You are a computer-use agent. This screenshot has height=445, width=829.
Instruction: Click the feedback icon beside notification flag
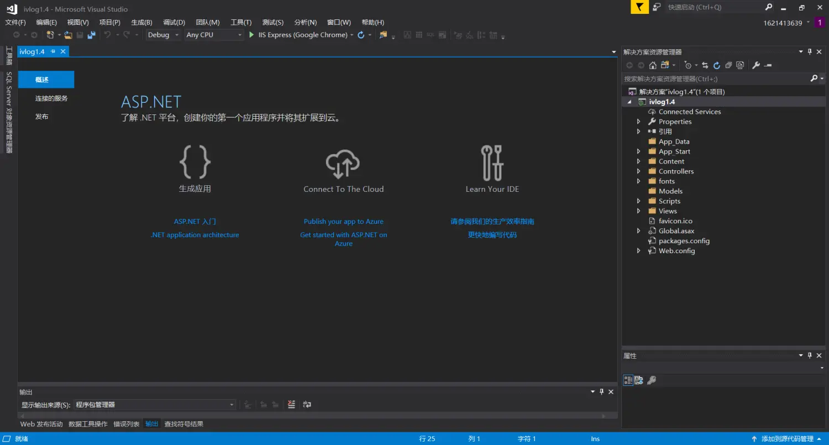tap(657, 7)
